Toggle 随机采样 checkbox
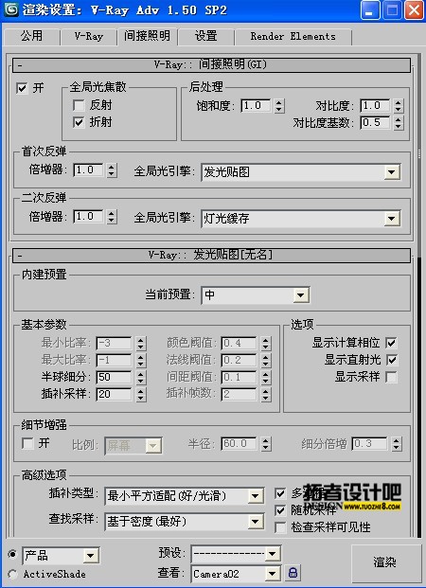 click(280, 510)
